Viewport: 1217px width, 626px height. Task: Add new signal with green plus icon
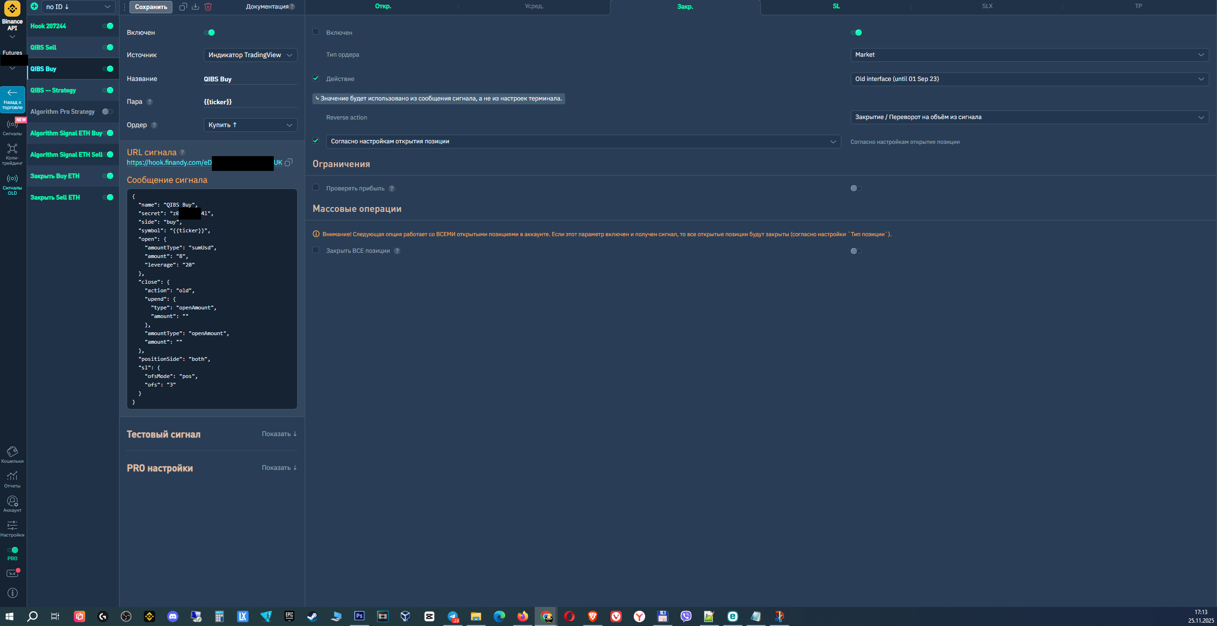(34, 7)
